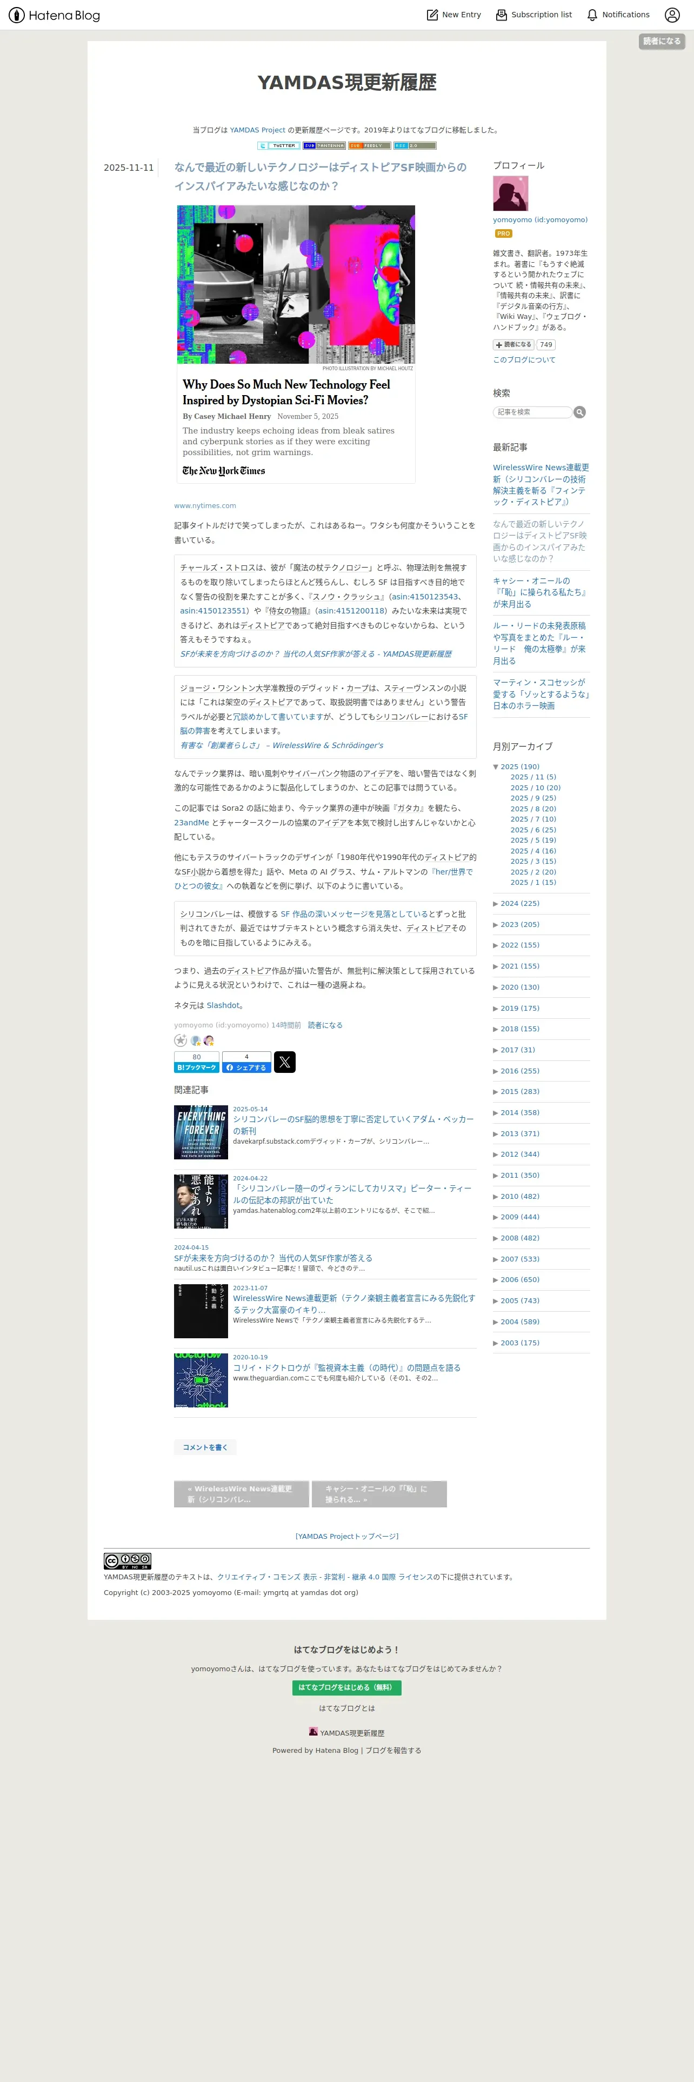Open SFが未来を方向づけるのか？ related article link
The height and width of the screenshot is (2082, 694).
pos(273,1258)
